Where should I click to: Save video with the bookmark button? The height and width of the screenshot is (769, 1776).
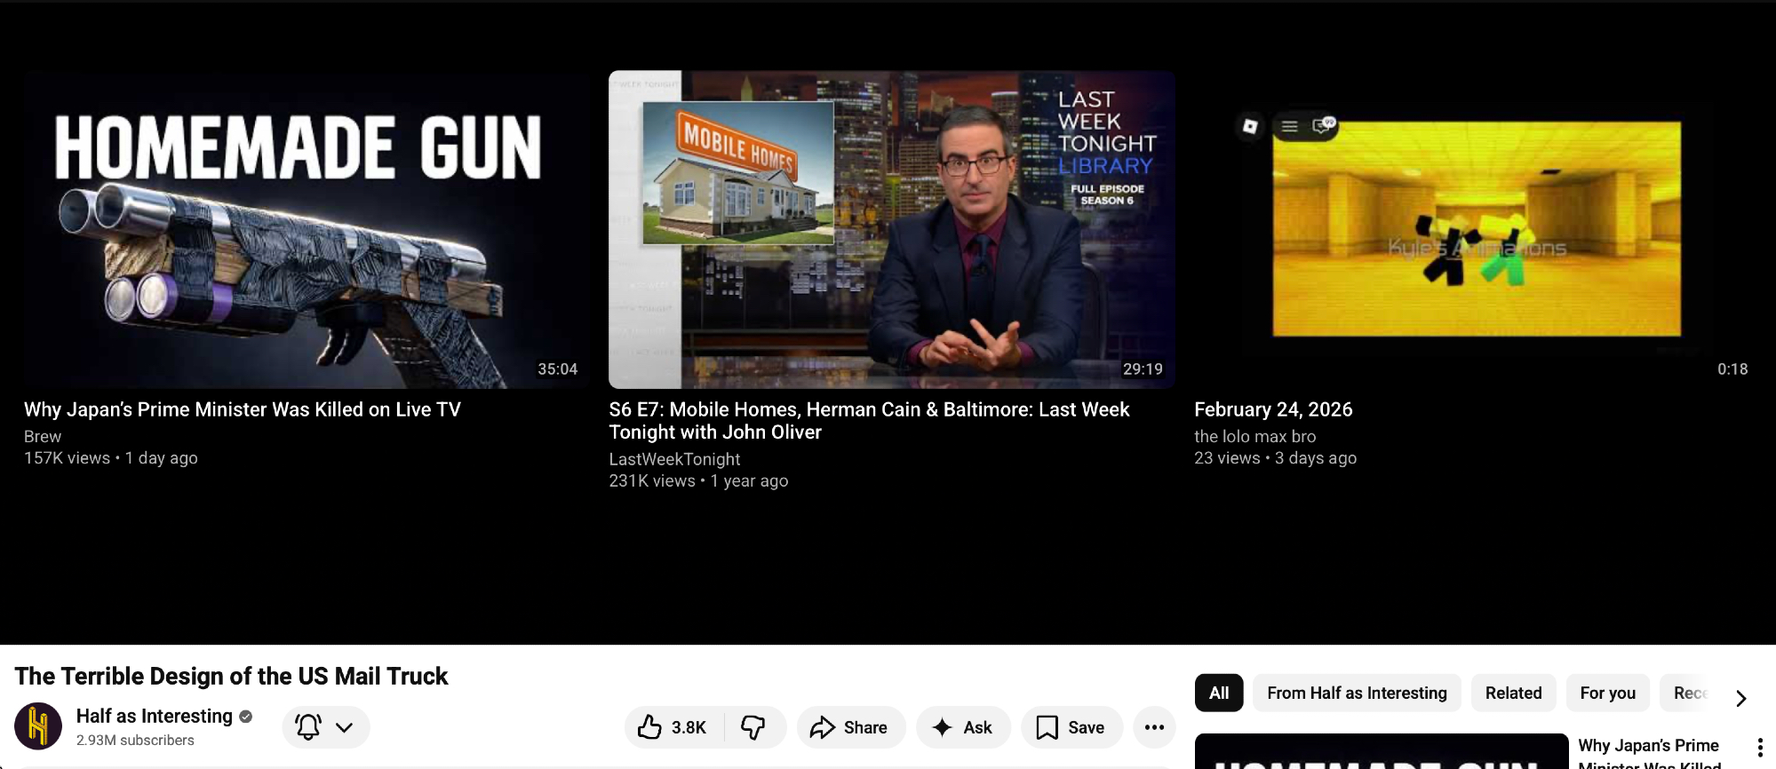pyautogui.click(x=1071, y=727)
